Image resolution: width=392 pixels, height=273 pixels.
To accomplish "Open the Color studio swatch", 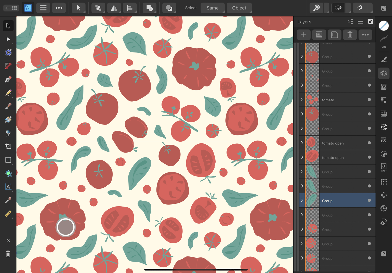I will (384, 26).
